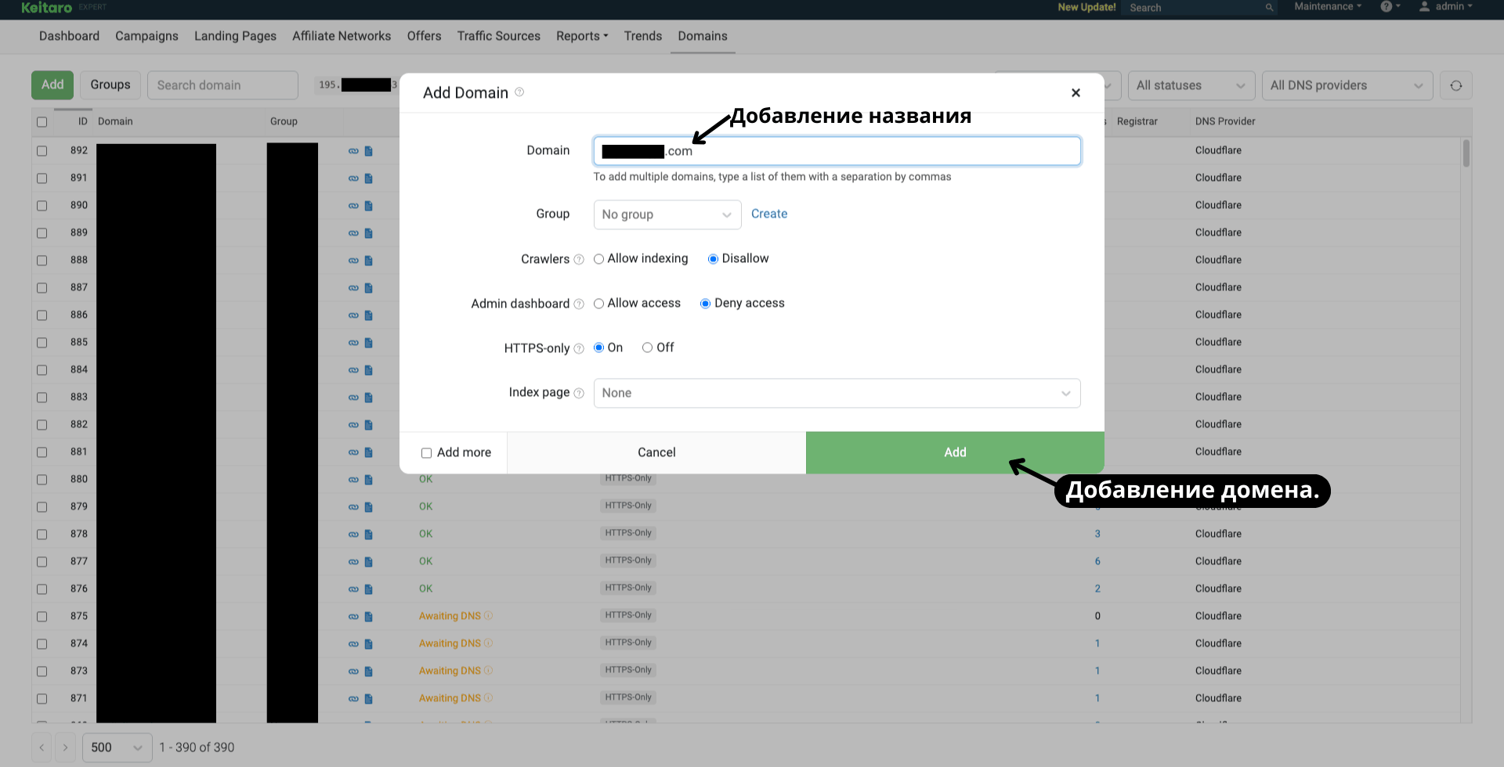Click the help icon next to Crawlers
This screenshot has height=767, width=1504.
pos(579,260)
